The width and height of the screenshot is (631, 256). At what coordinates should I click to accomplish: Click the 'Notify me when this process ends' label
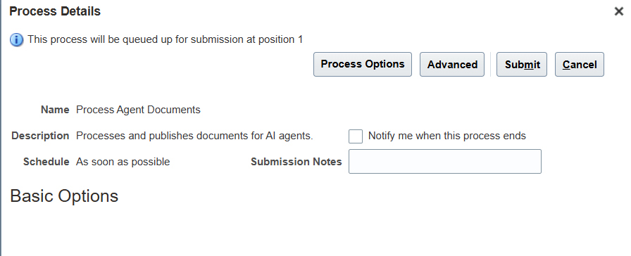pos(446,136)
